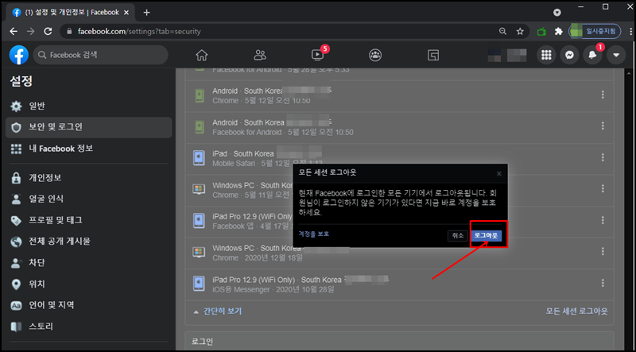Open options for Android Facebook for Android session

tap(603, 126)
